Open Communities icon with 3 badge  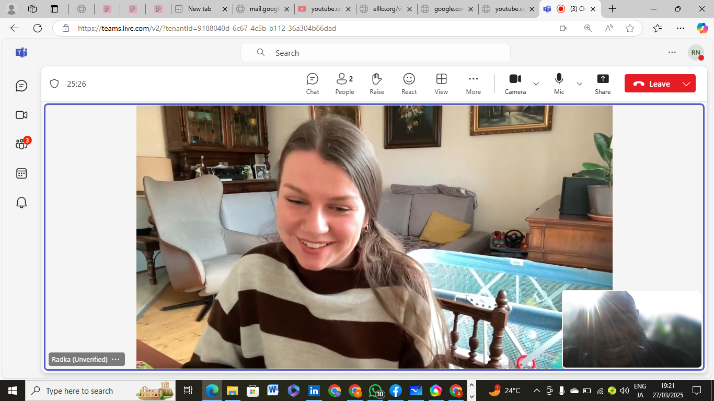tap(21, 144)
